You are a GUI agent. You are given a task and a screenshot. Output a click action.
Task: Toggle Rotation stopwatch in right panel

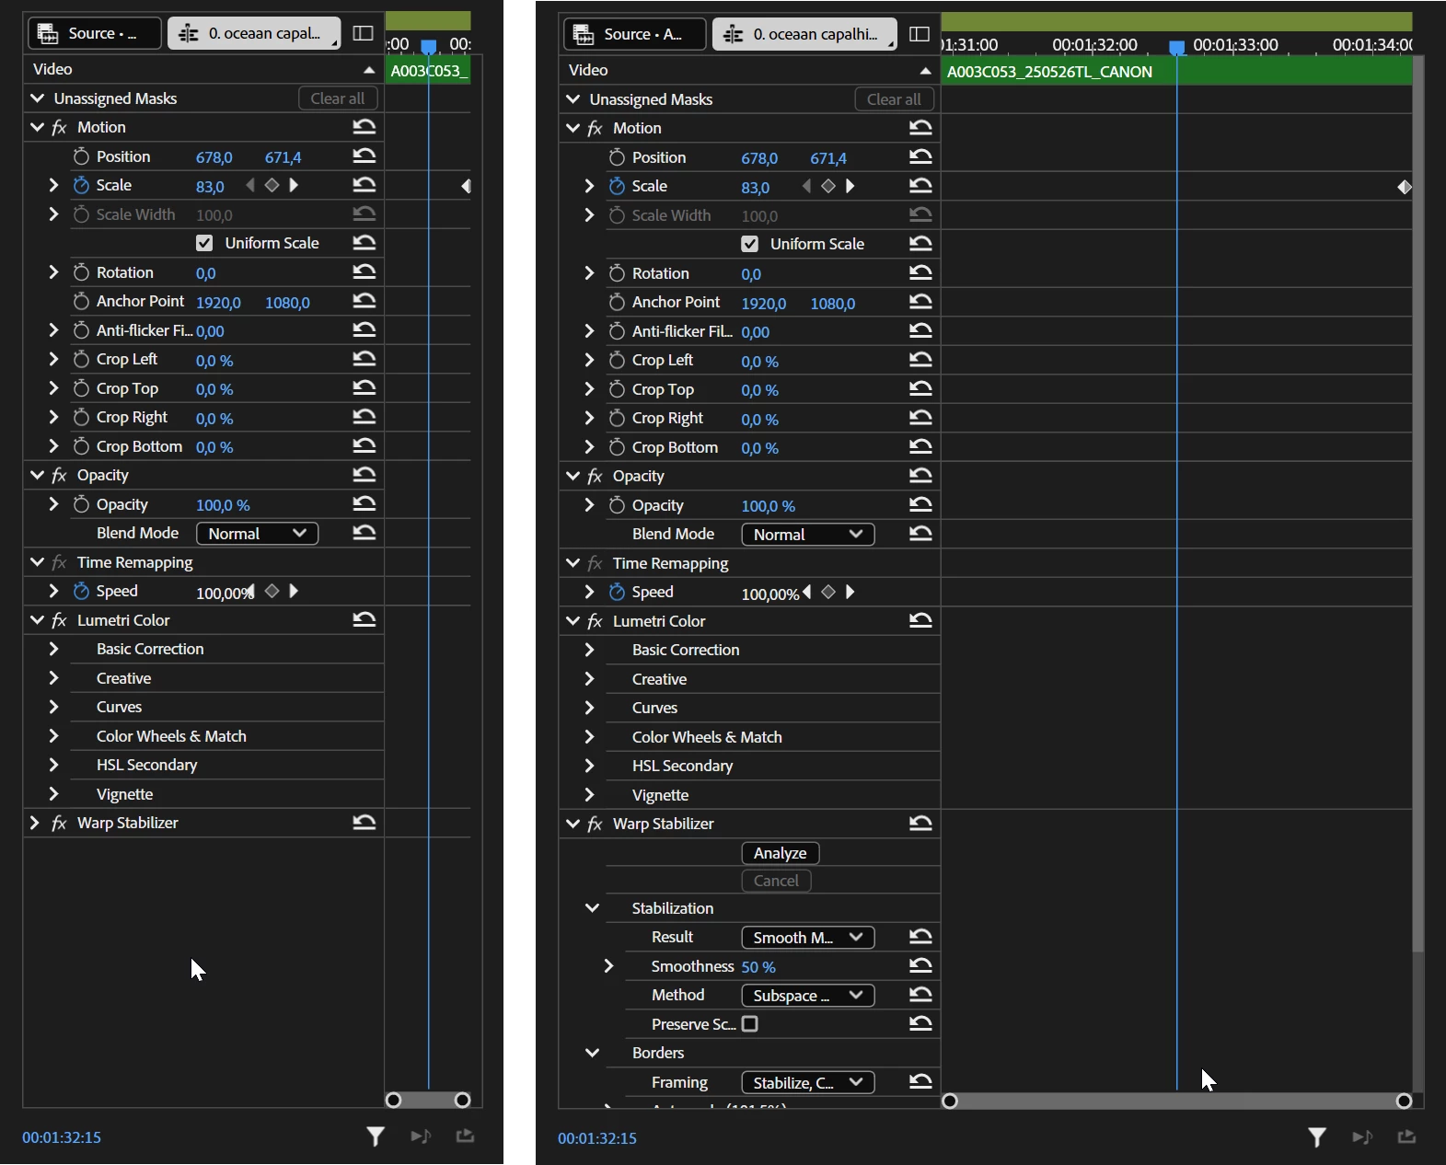point(617,273)
